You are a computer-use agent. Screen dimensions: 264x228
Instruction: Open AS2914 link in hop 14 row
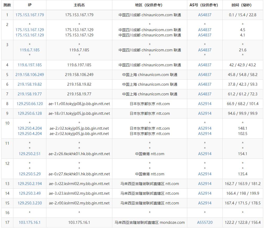(x=205, y=193)
